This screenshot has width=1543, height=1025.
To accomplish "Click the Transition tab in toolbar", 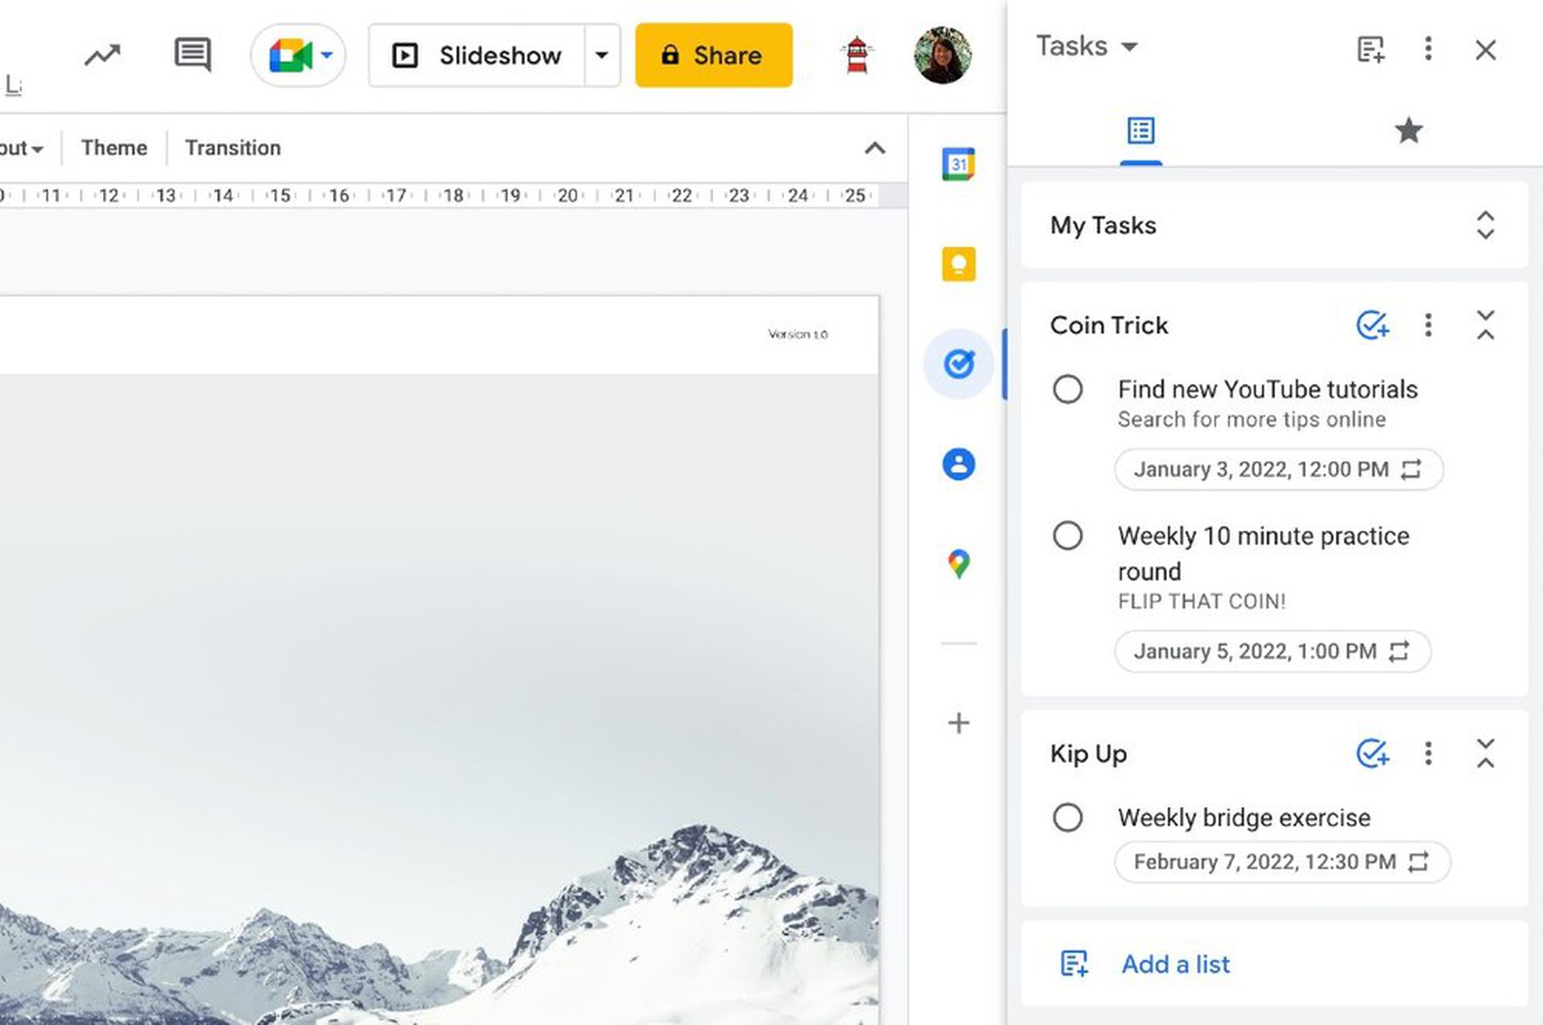I will click(x=232, y=147).
